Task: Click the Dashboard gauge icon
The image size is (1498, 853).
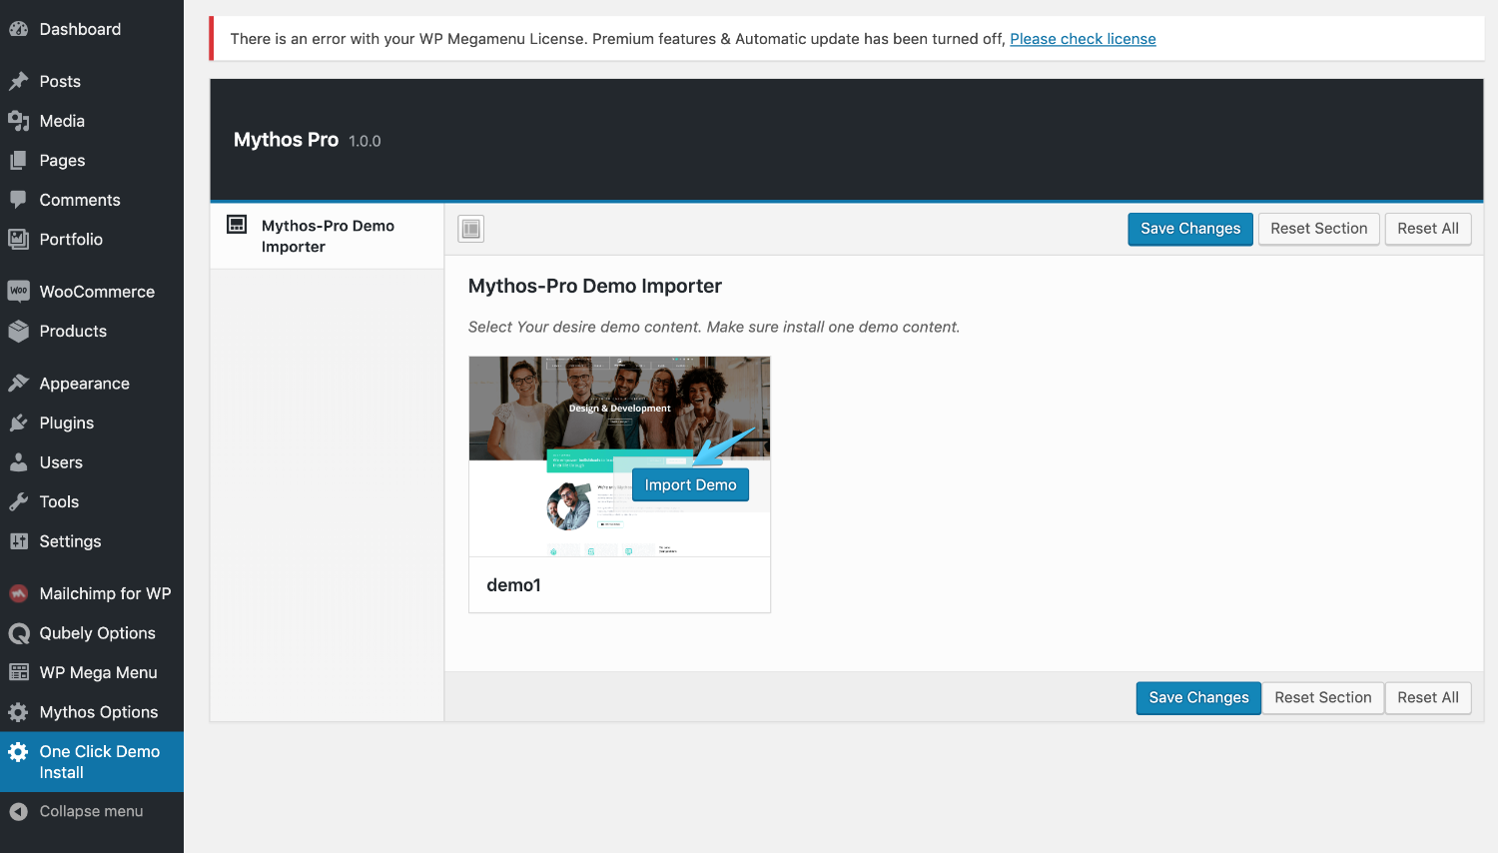Action: tap(18, 29)
